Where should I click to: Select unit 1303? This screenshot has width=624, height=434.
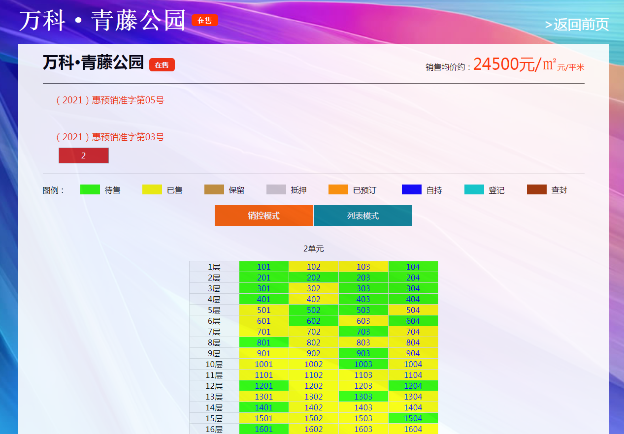(x=363, y=397)
